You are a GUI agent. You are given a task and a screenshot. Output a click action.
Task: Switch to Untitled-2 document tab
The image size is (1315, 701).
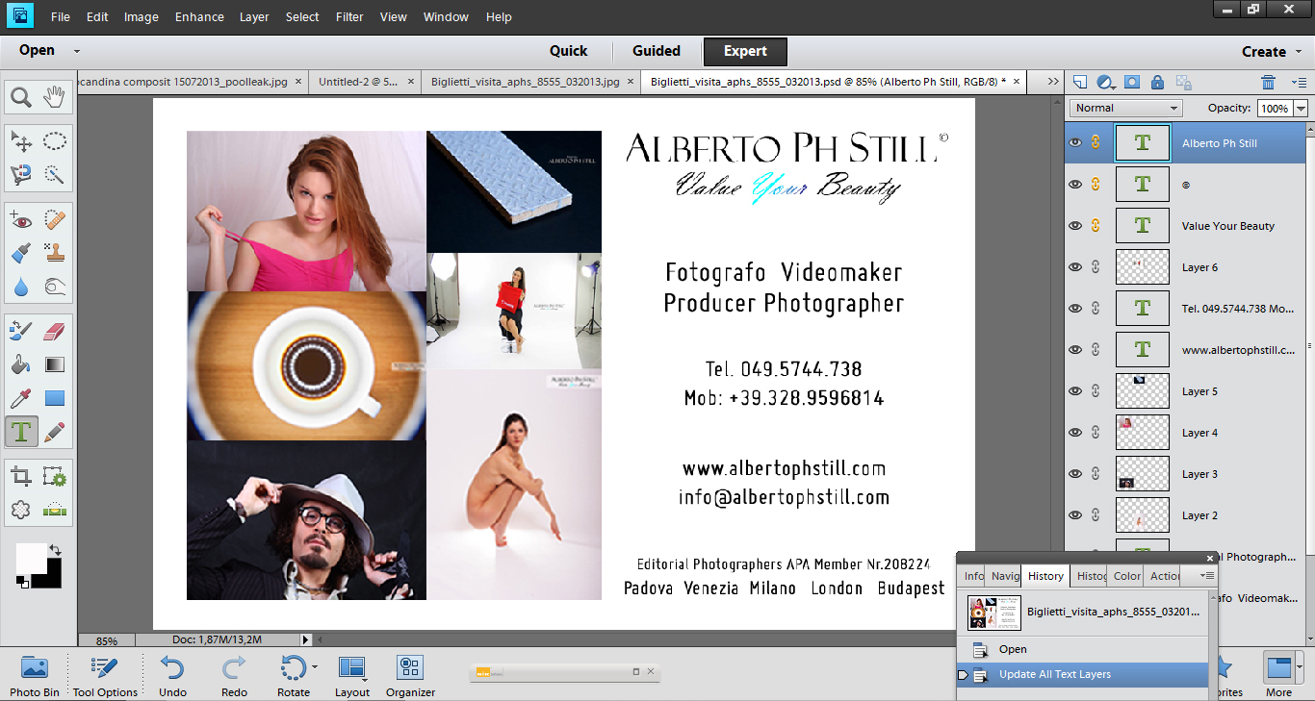[x=358, y=82]
